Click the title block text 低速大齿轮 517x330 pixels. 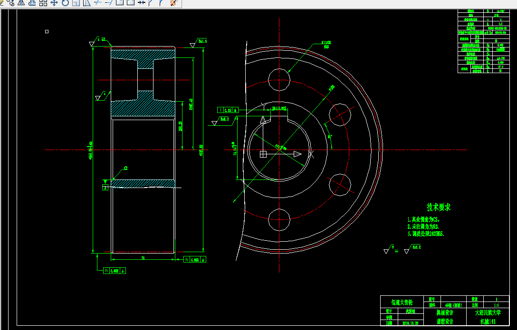click(x=402, y=302)
